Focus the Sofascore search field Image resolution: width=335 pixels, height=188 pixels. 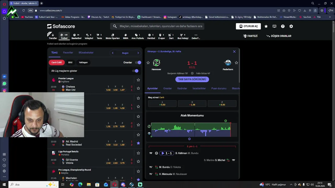click(157, 26)
